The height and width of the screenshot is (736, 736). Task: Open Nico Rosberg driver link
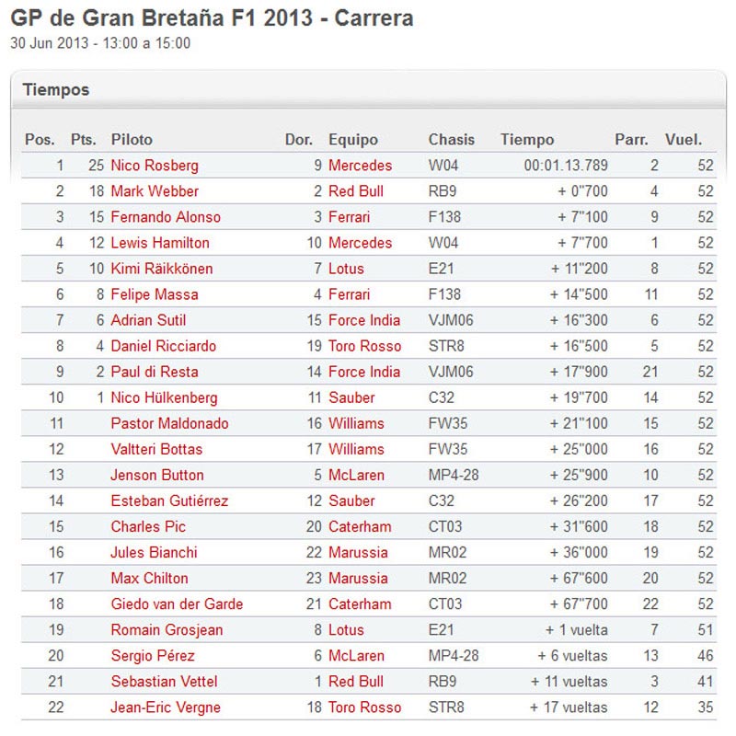(x=155, y=166)
